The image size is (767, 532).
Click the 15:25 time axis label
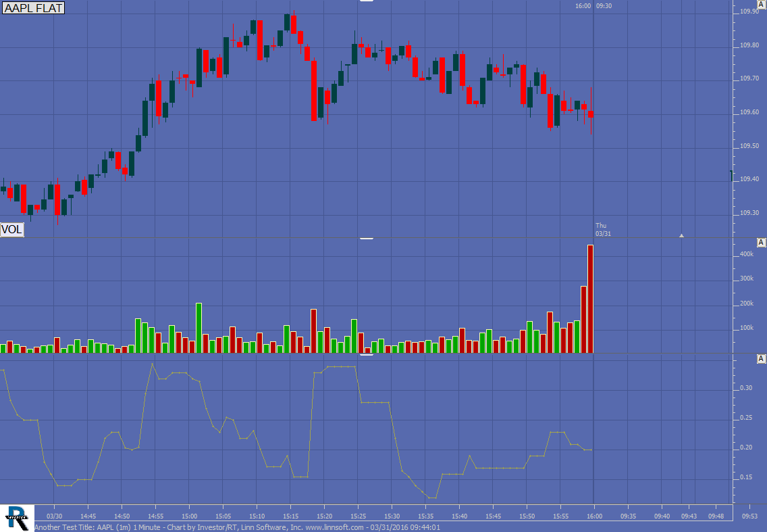[358, 516]
